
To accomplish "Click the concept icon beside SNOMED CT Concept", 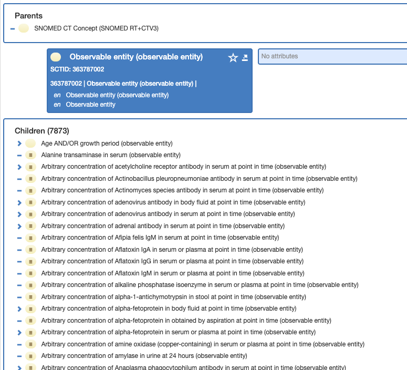I will coord(24,28).
